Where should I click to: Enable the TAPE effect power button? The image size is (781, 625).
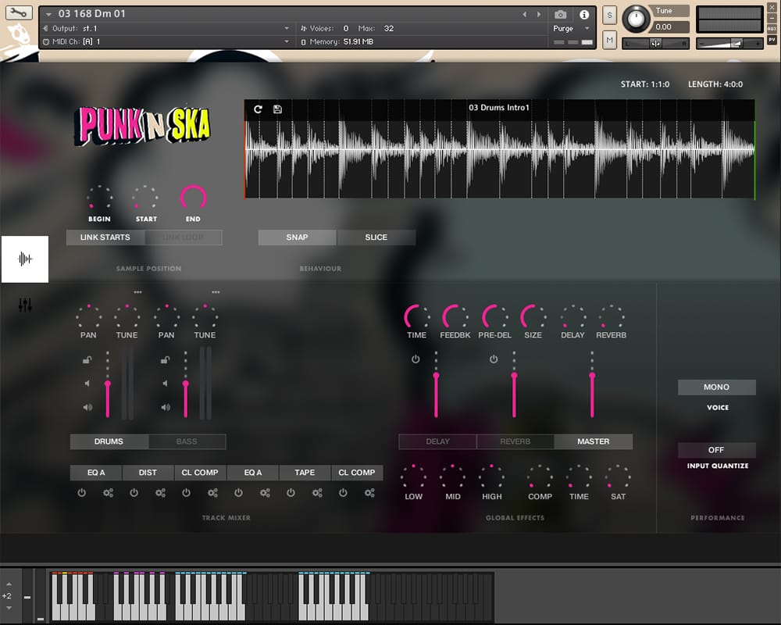pyautogui.click(x=291, y=493)
